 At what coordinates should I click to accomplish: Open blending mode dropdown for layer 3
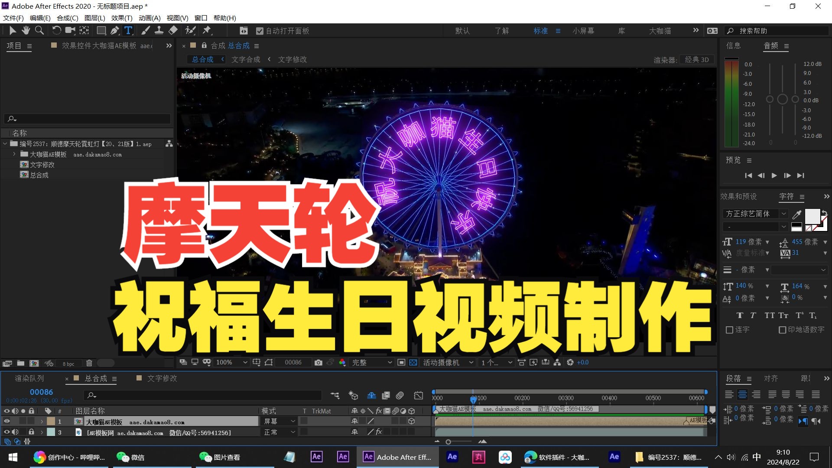279,432
